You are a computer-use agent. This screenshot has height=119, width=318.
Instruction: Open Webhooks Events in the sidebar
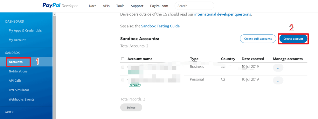[22, 99]
